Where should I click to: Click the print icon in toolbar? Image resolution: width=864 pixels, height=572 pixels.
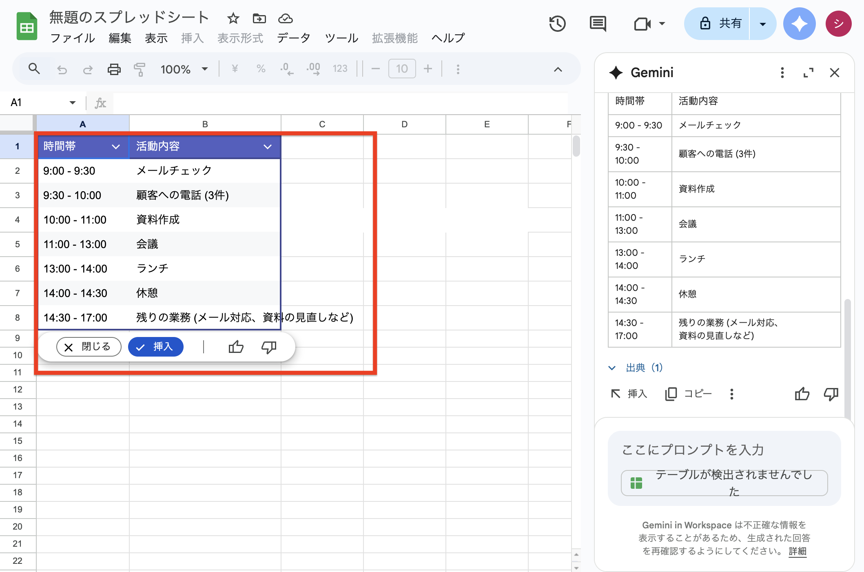click(114, 69)
